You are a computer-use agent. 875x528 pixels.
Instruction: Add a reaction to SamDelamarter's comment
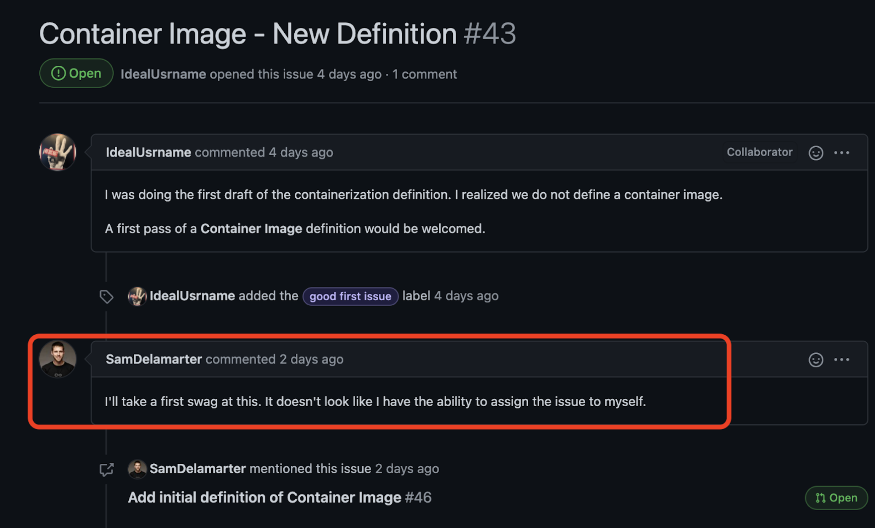[816, 360]
